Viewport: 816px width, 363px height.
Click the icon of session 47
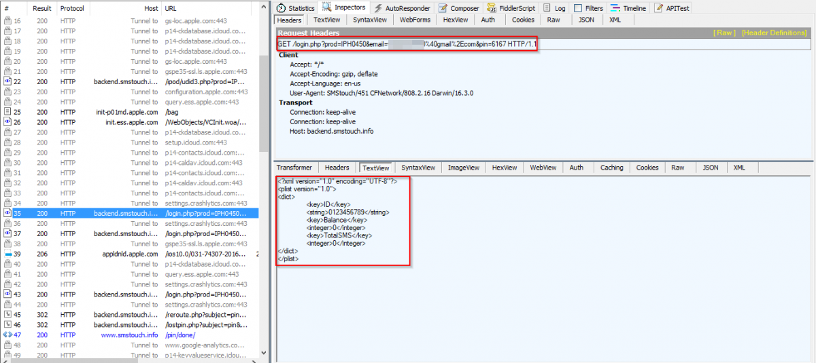7,335
